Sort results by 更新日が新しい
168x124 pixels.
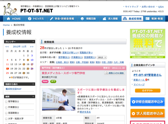70,53
